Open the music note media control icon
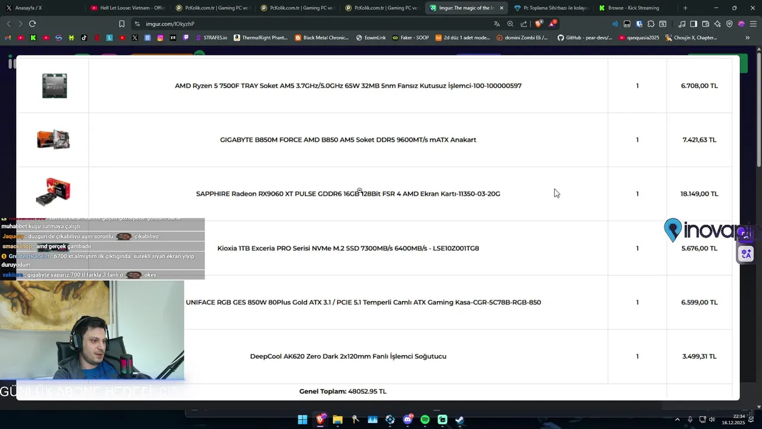 pyautogui.click(x=682, y=24)
